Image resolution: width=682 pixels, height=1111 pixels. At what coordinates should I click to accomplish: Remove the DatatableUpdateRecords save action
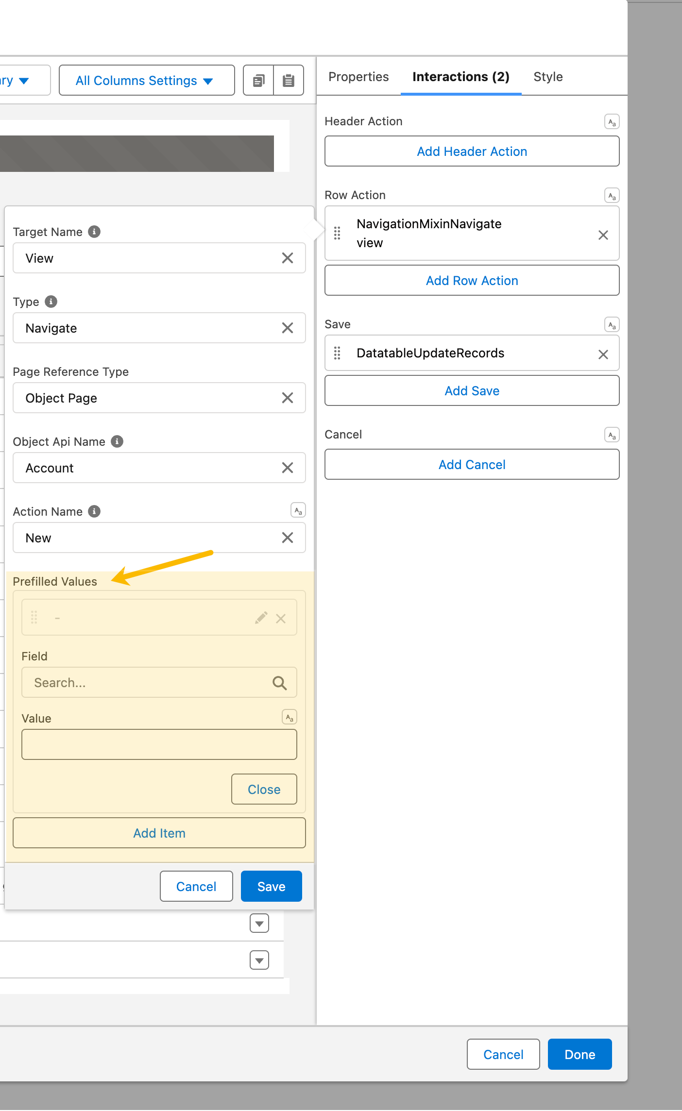pyautogui.click(x=603, y=354)
